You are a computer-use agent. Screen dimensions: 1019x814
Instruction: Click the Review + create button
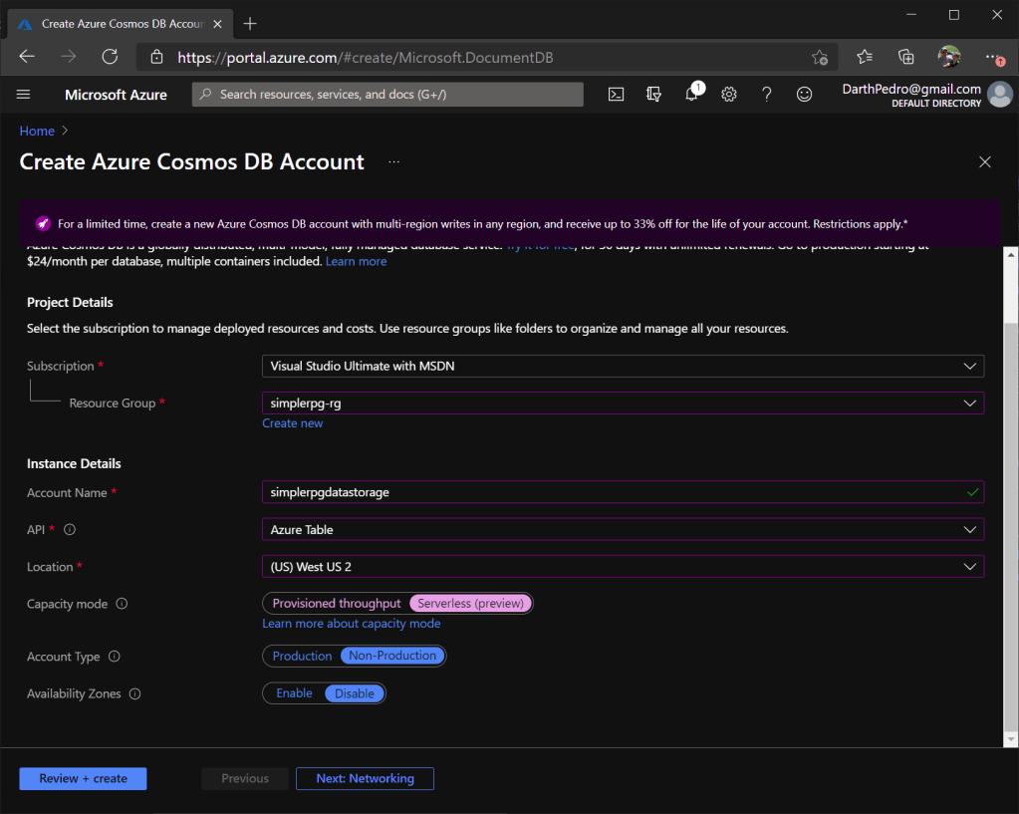(83, 778)
